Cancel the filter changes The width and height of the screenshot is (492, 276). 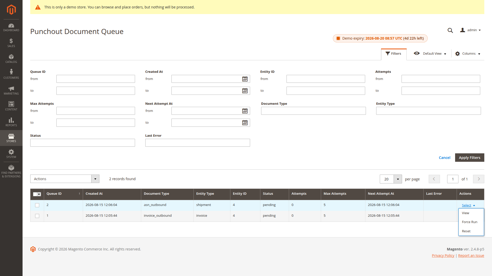445,158
